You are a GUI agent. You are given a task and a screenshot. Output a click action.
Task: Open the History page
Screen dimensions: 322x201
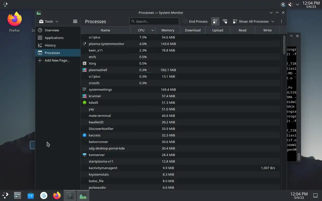[x=58, y=45]
